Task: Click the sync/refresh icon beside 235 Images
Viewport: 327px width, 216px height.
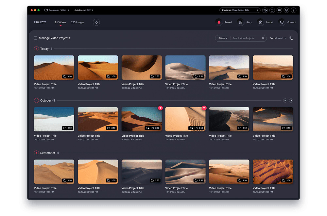Action: coord(96,22)
